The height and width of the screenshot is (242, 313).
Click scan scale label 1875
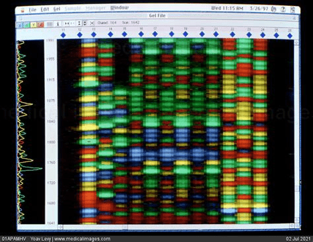tap(51, 100)
